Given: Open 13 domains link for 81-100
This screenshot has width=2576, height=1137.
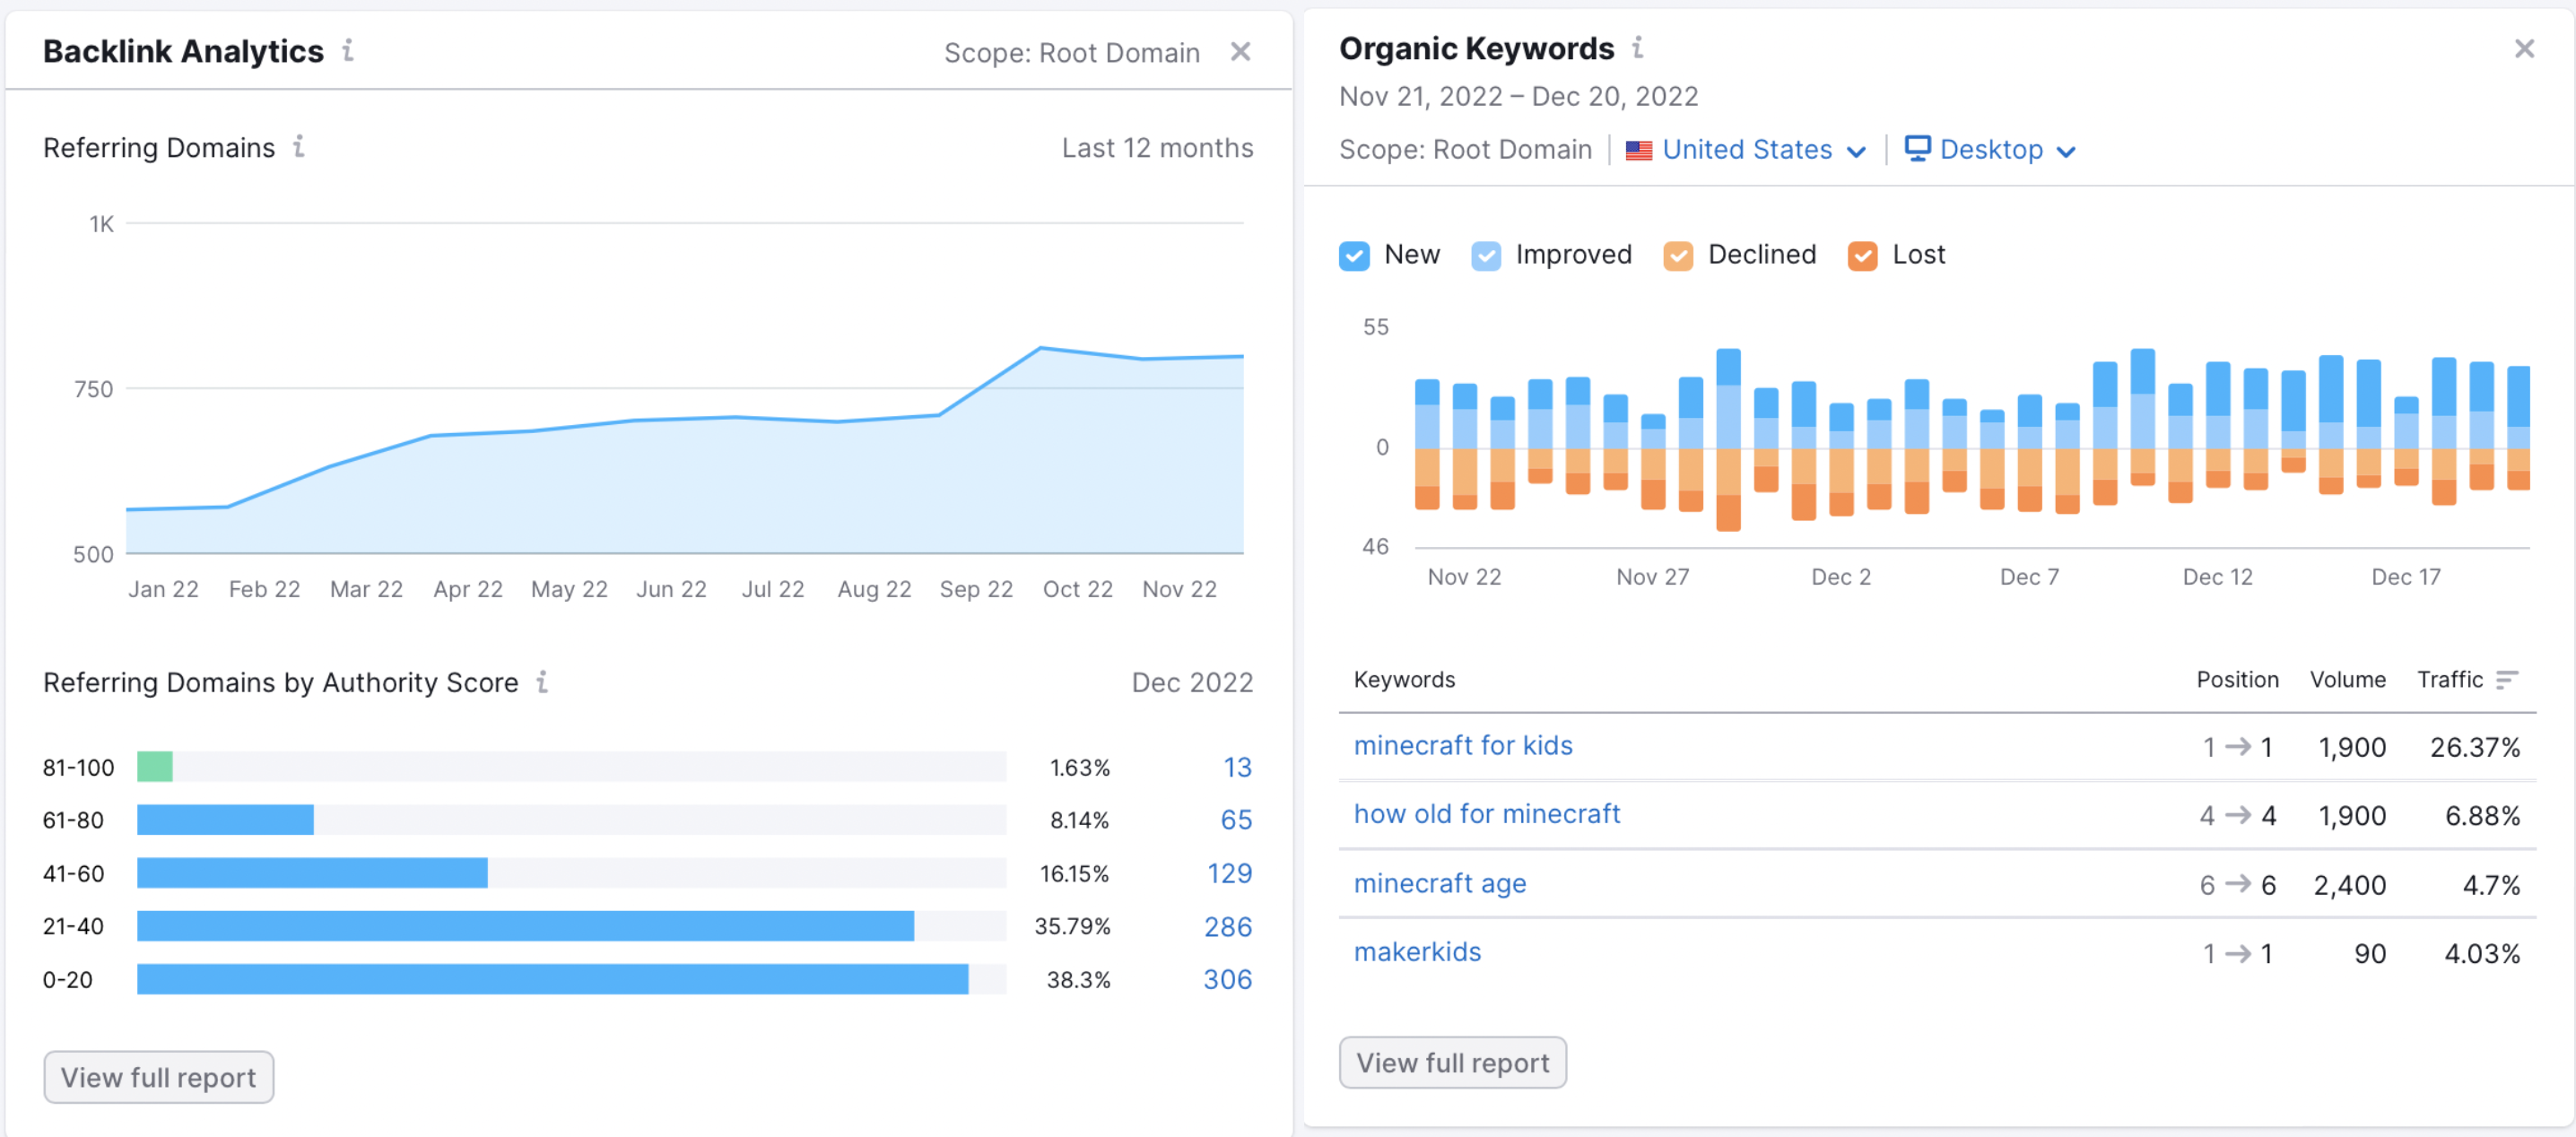Looking at the screenshot, I should click(x=1237, y=767).
